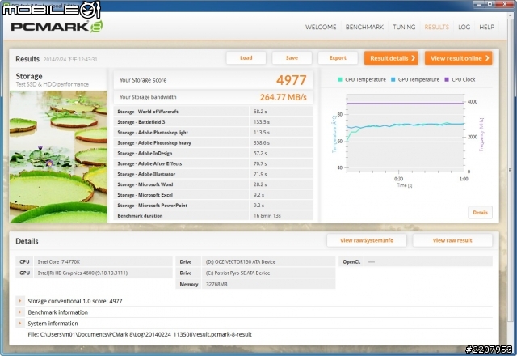Select Storage - Battlefield 3 row
This screenshot has width=517, height=356.
(x=213, y=122)
